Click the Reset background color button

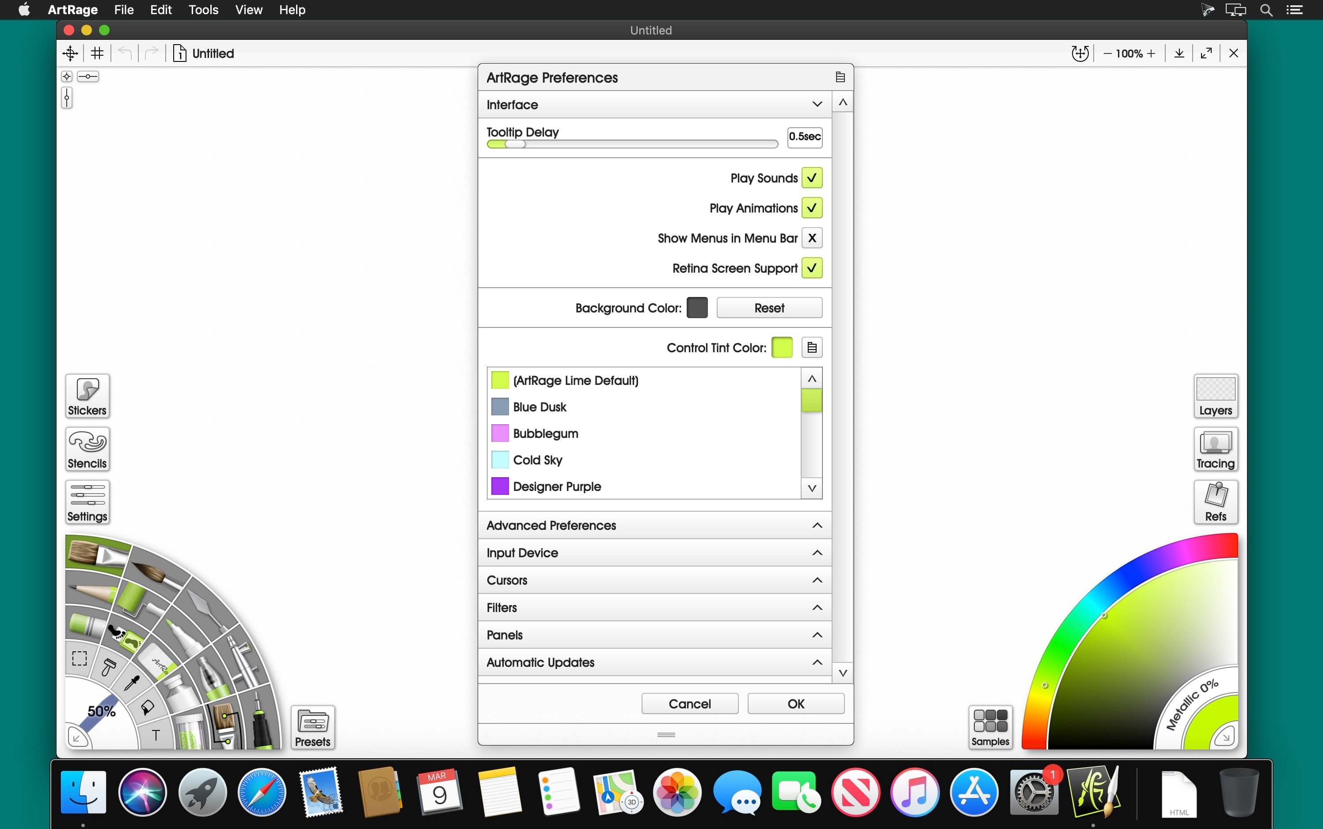pyautogui.click(x=768, y=308)
